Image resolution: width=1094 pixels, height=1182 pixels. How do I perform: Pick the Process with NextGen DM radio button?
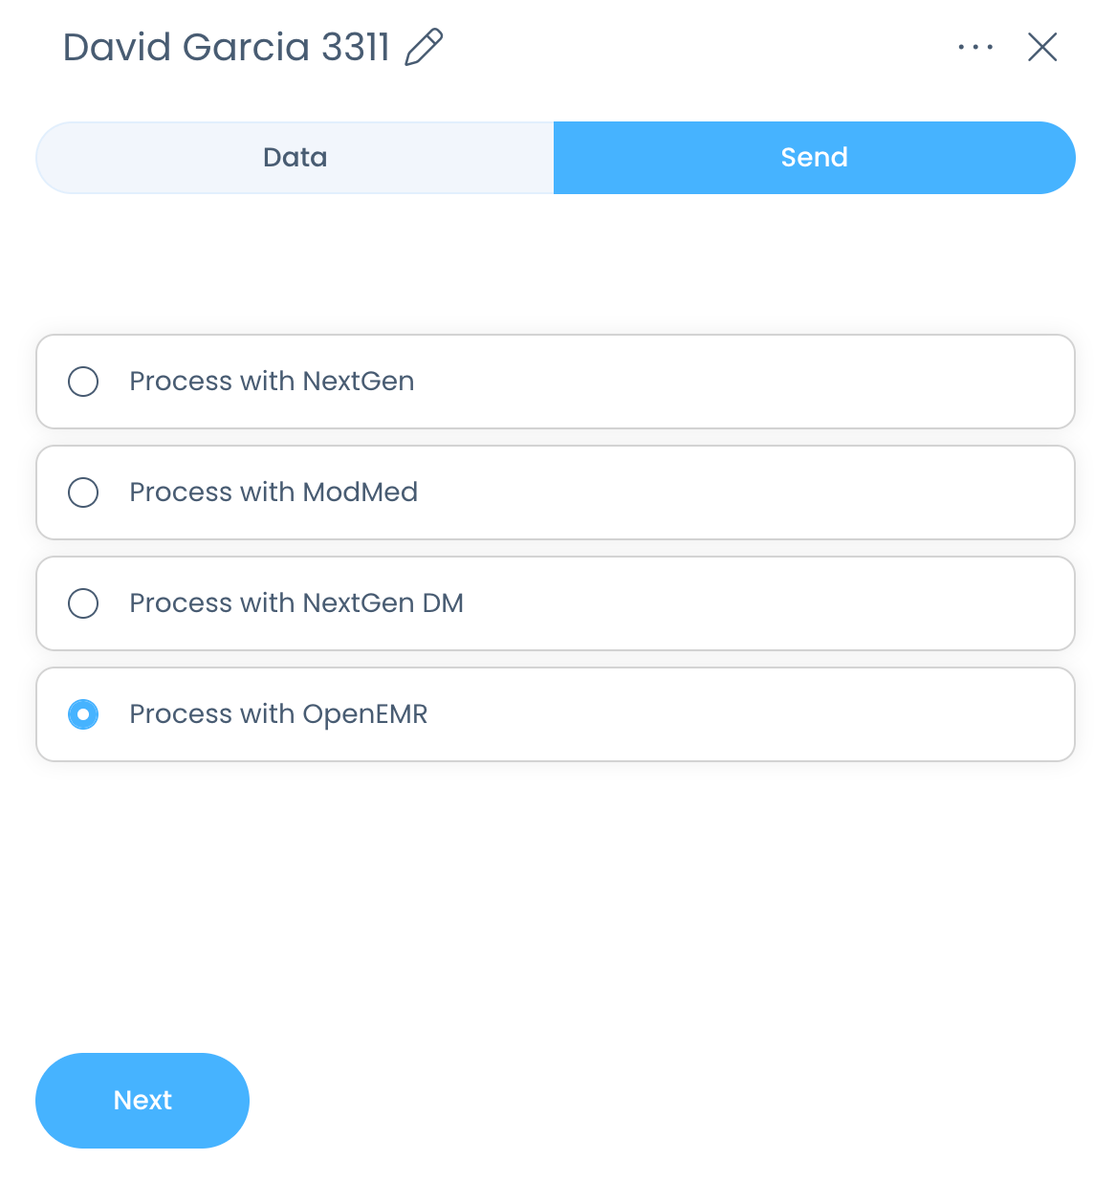click(83, 603)
